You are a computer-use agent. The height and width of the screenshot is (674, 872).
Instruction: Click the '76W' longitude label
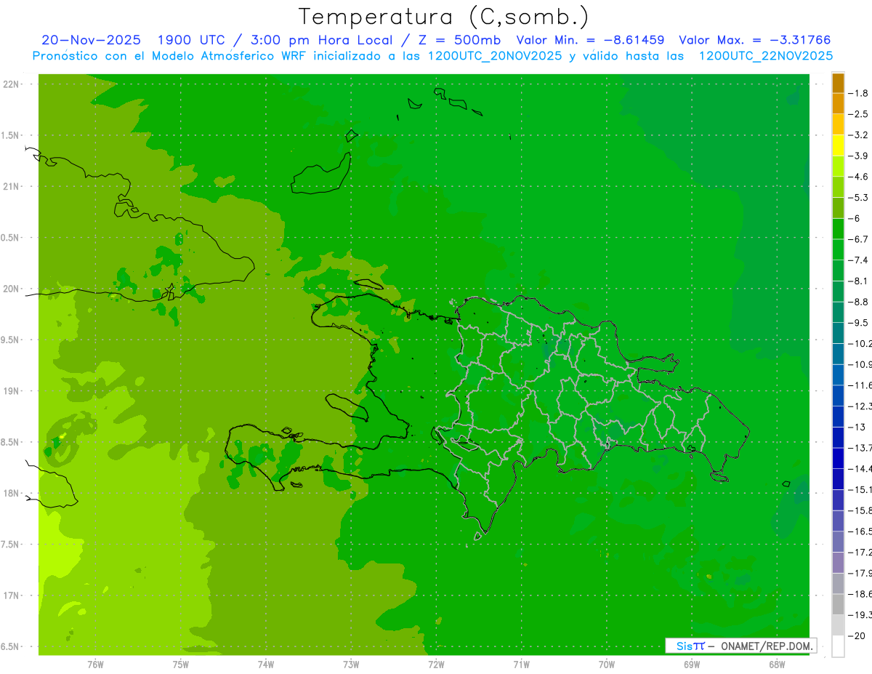click(95, 664)
